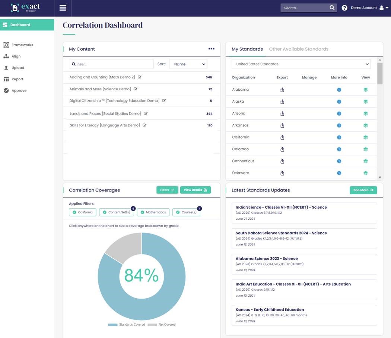Export California standards
The image size is (391, 338).
pos(282,137)
